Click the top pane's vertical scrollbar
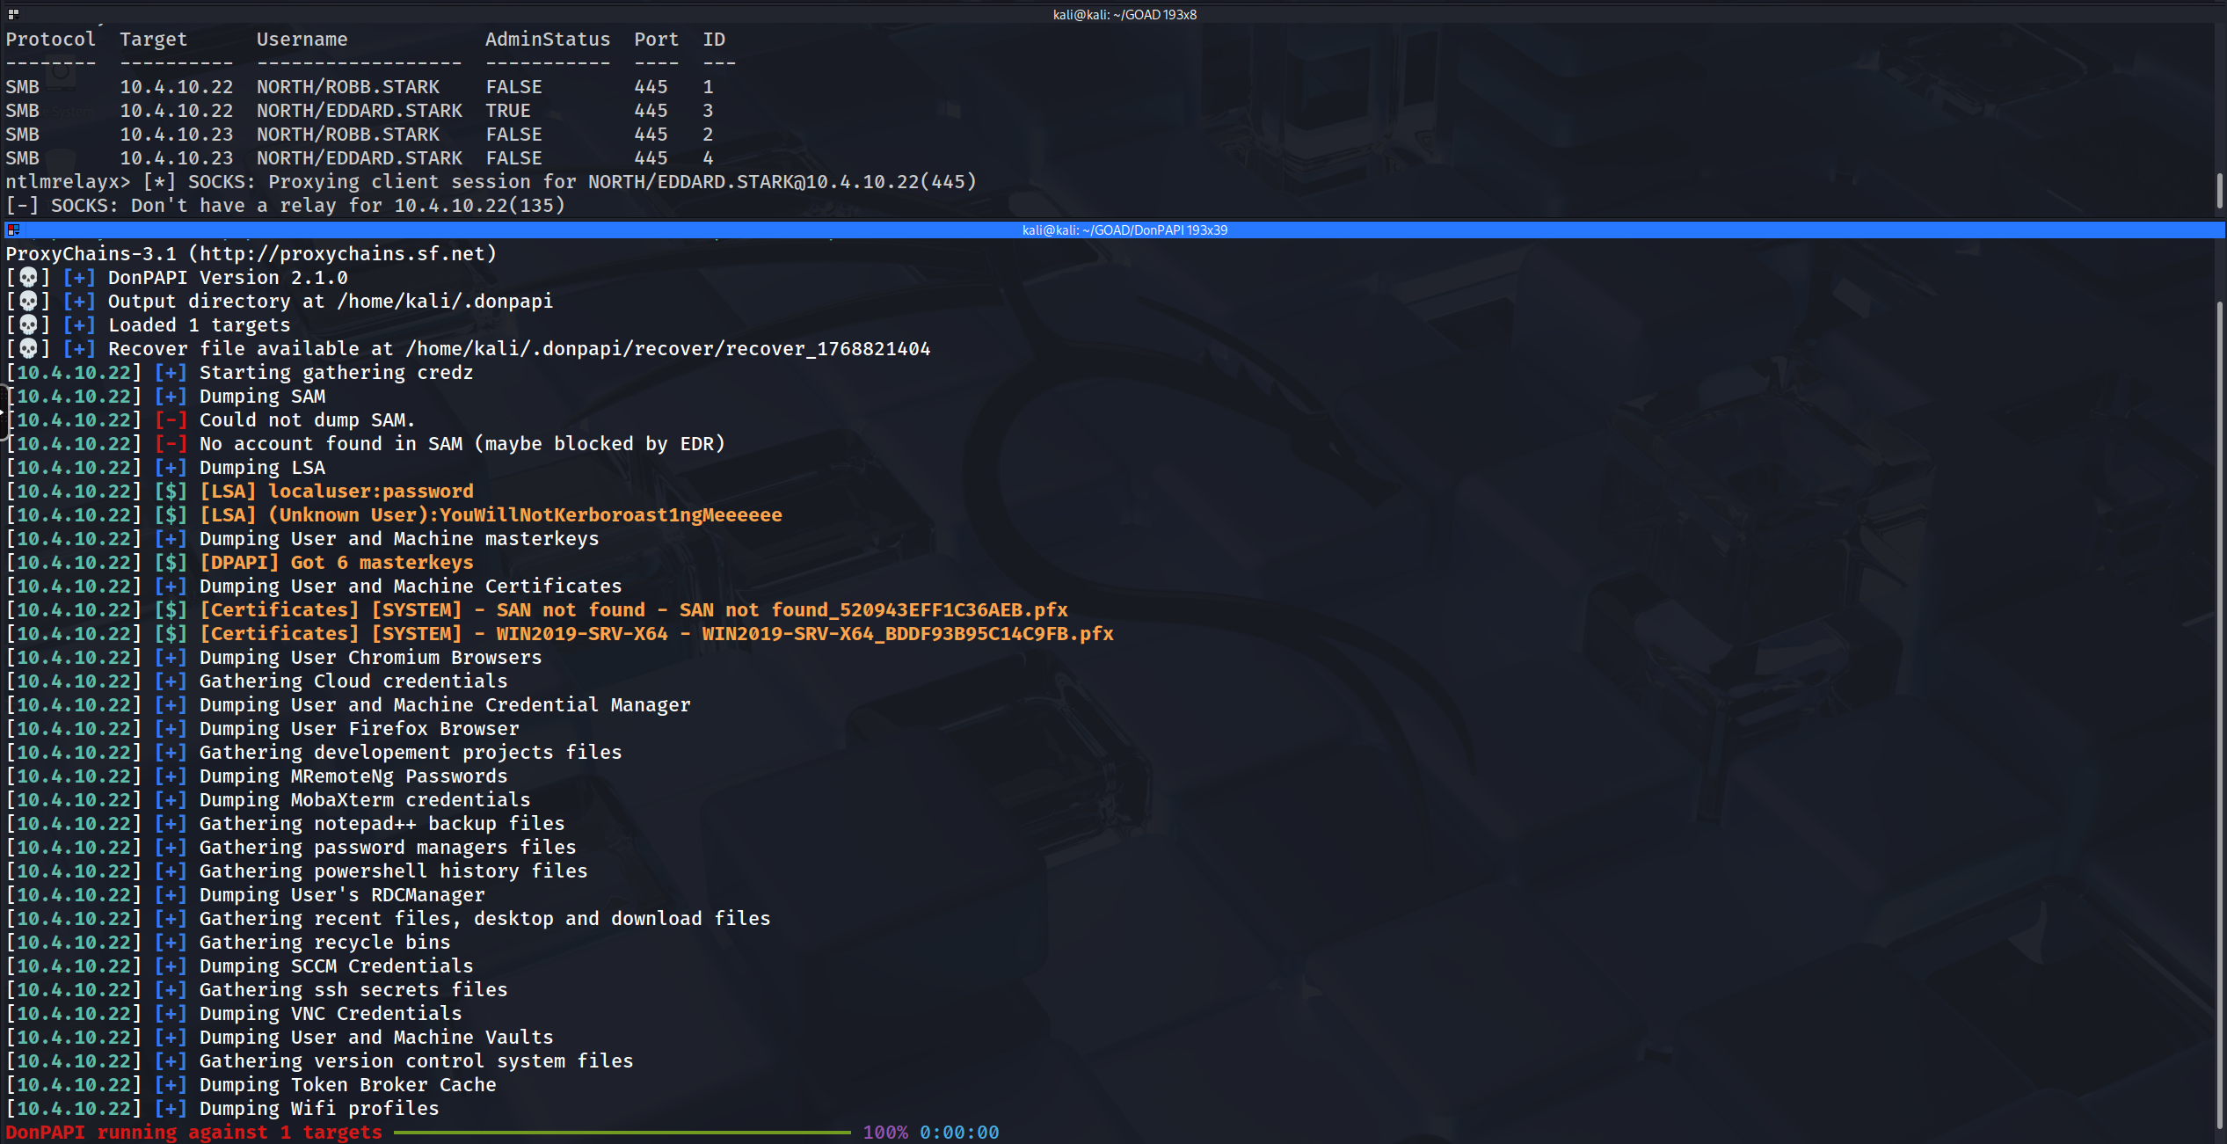This screenshot has height=1144, width=2227. coord(2219,189)
